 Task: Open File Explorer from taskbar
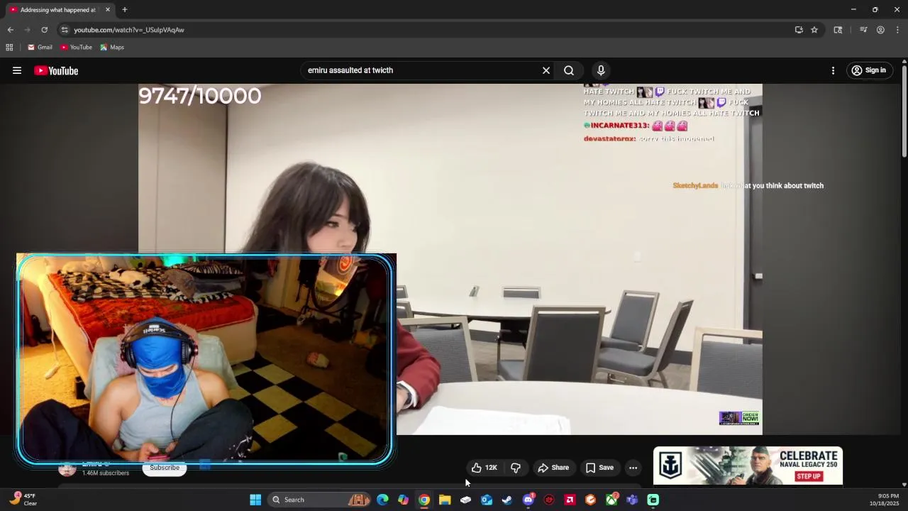coord(445,500)
